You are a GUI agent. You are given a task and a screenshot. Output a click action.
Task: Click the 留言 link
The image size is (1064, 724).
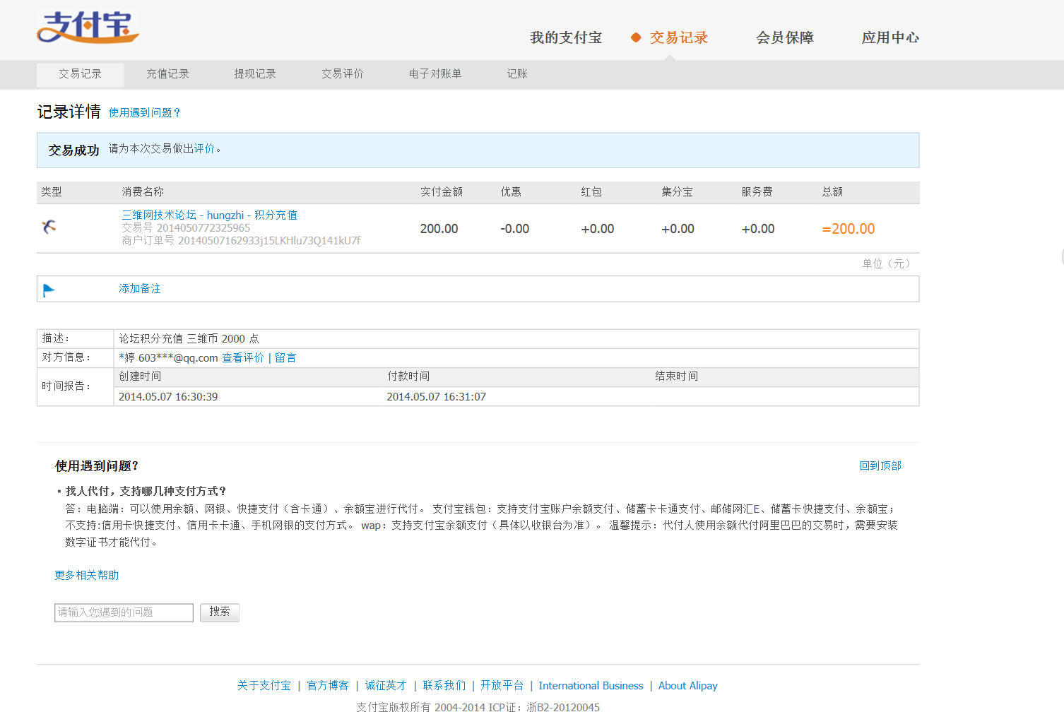[285, 358]
